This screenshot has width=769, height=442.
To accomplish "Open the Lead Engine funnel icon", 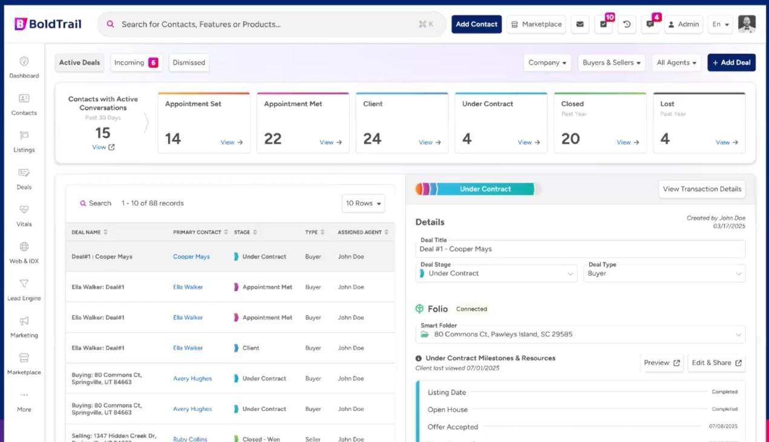I will 24,284.
